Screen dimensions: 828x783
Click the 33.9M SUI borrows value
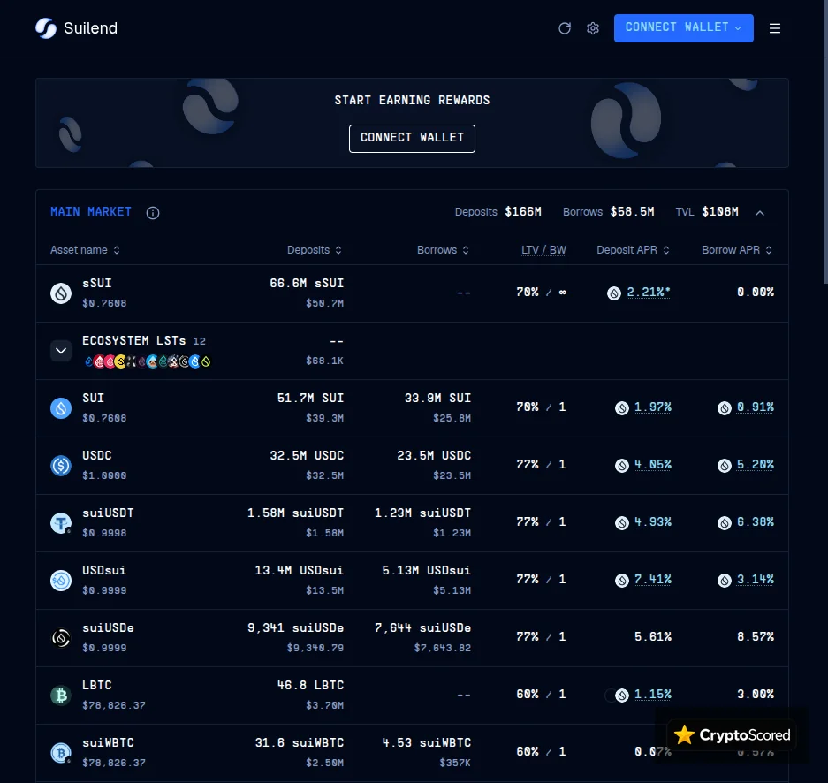(437, 398)
